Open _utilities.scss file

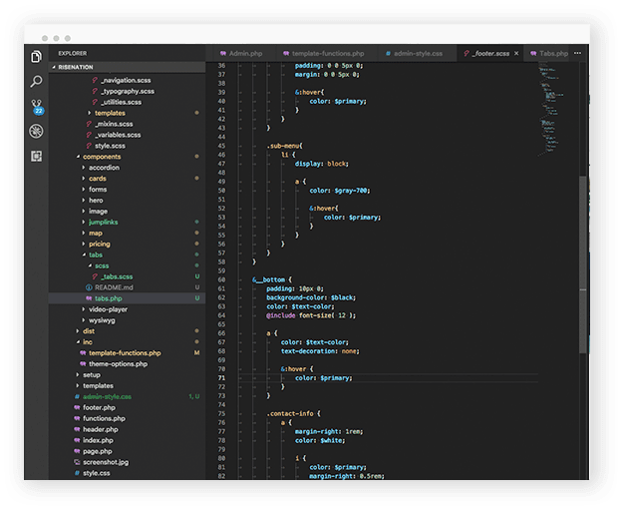(121, 102)
